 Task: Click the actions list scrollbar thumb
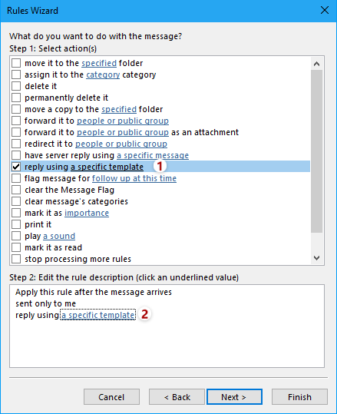[x=317, y=151]
